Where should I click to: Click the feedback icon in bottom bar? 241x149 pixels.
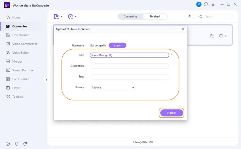point(25,144)
